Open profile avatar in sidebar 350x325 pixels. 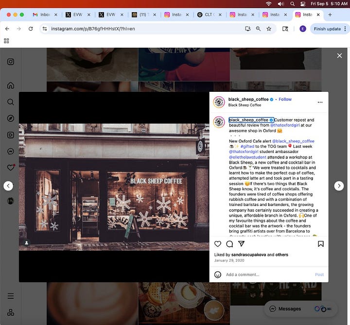tap(11, 201)
